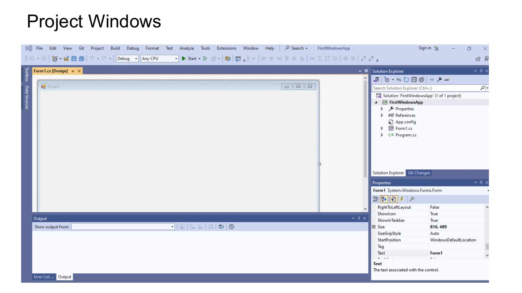
Task: Open the Extensions menu
Action: (x=227, y=48)
